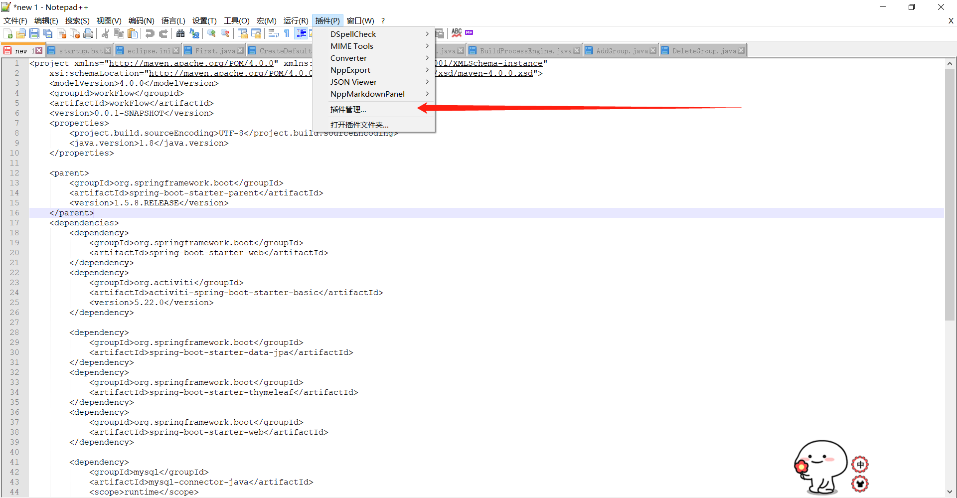This screenshot has height=498, width=957.
Task: Click the vertical scrollbar down arrow
Action: coord(950,492)
